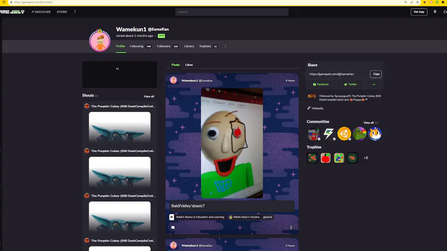The image size is (447, 251).
Task: Click the BaldiValley'sbasic? post text
Action: (x=188, y=206)
